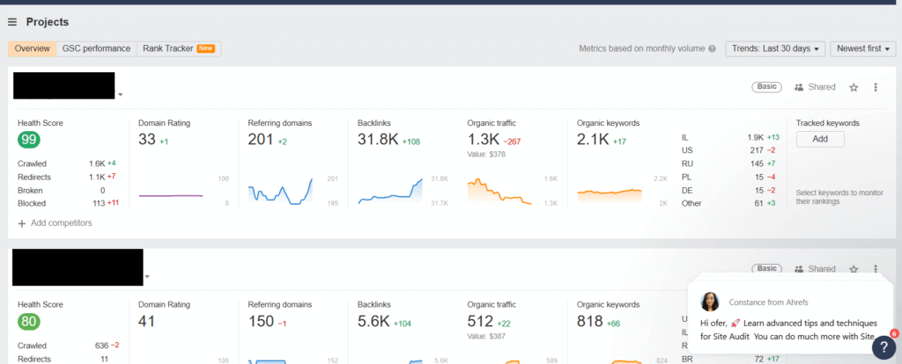Open second project Organic keywords 818

(589, 321)
